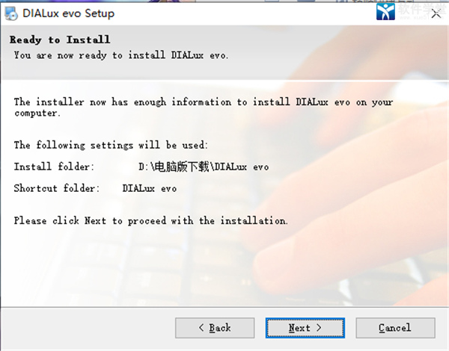Screen dimensions: 449x351
Task: Click "The following settings will be used" line
Action: 111,145
